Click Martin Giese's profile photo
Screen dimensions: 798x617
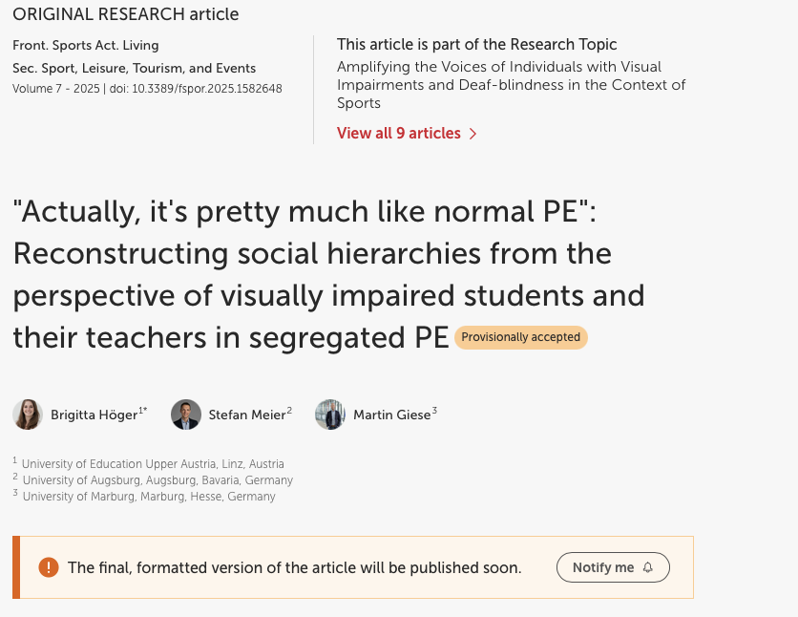pyautogui.click(x=330, y=415)
